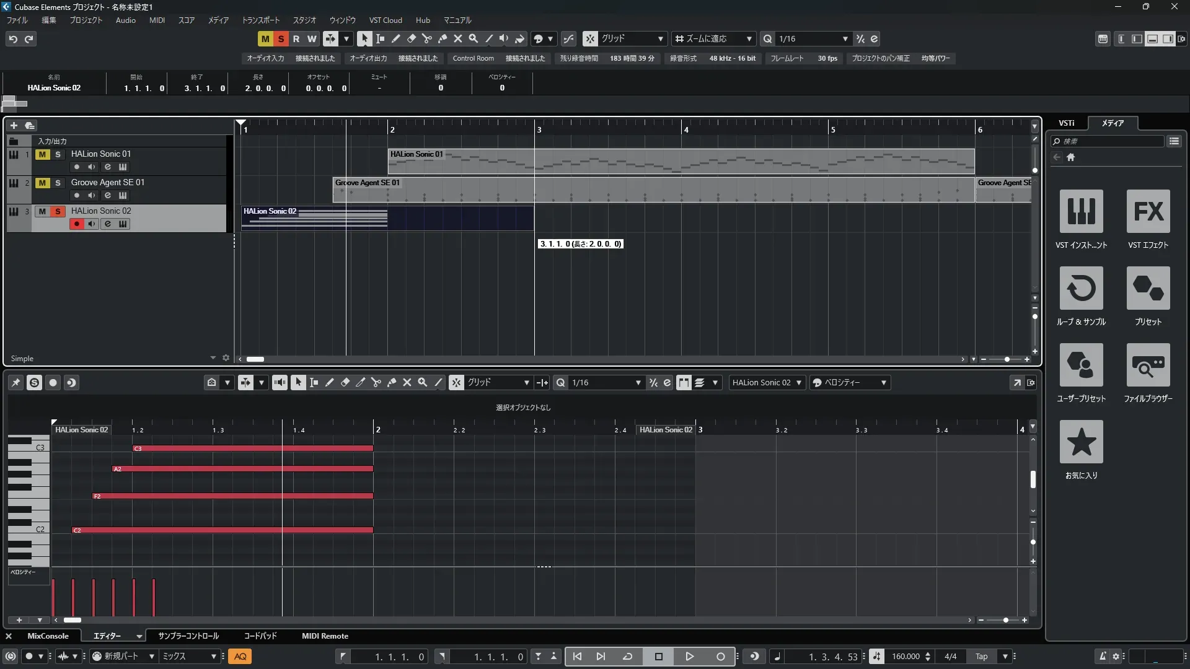Select Draw pencil tool in key editor

tap(329, 383)
